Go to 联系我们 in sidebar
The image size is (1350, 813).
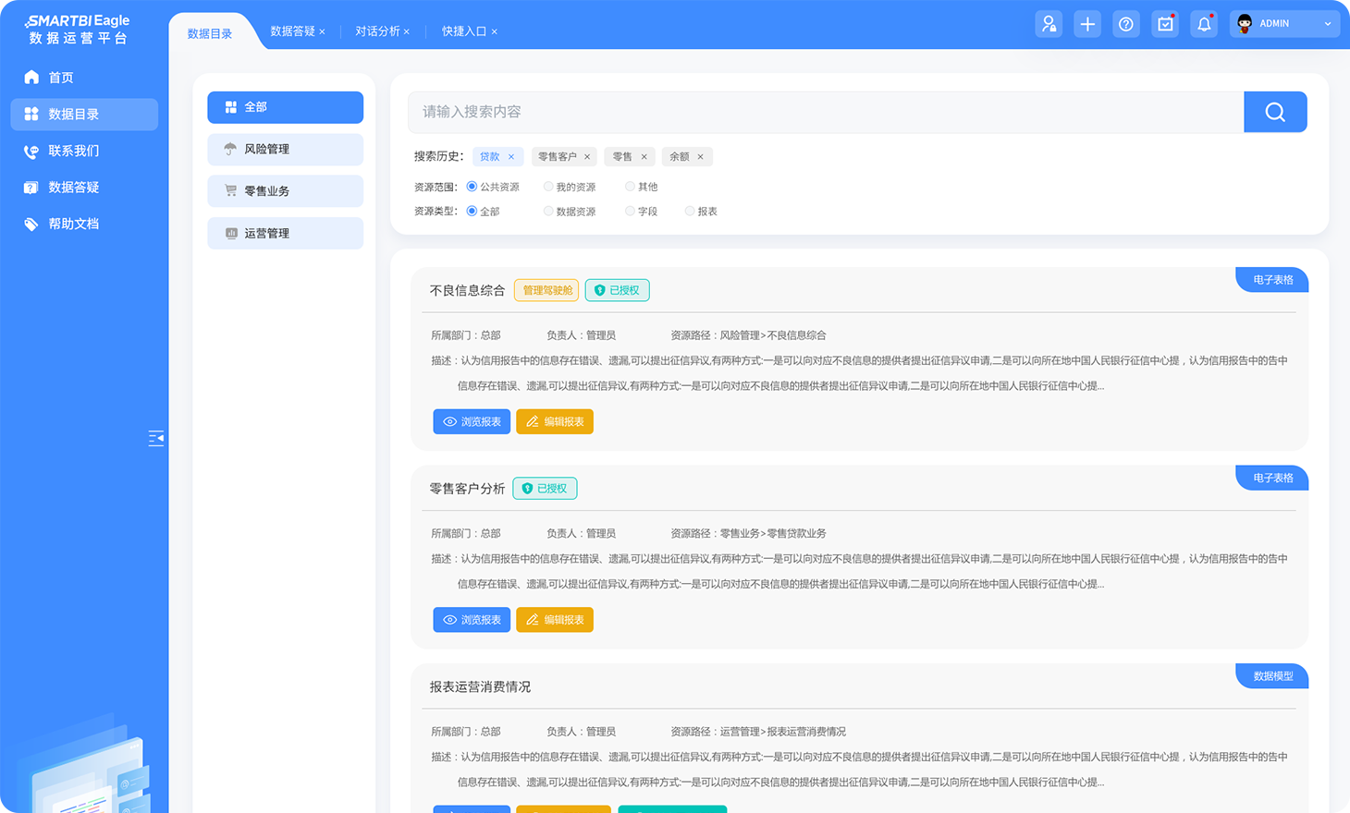click(x=73, y=151)
